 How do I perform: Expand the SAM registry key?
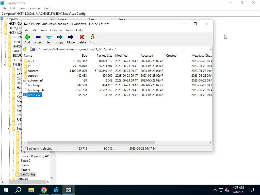coord(5,51)
